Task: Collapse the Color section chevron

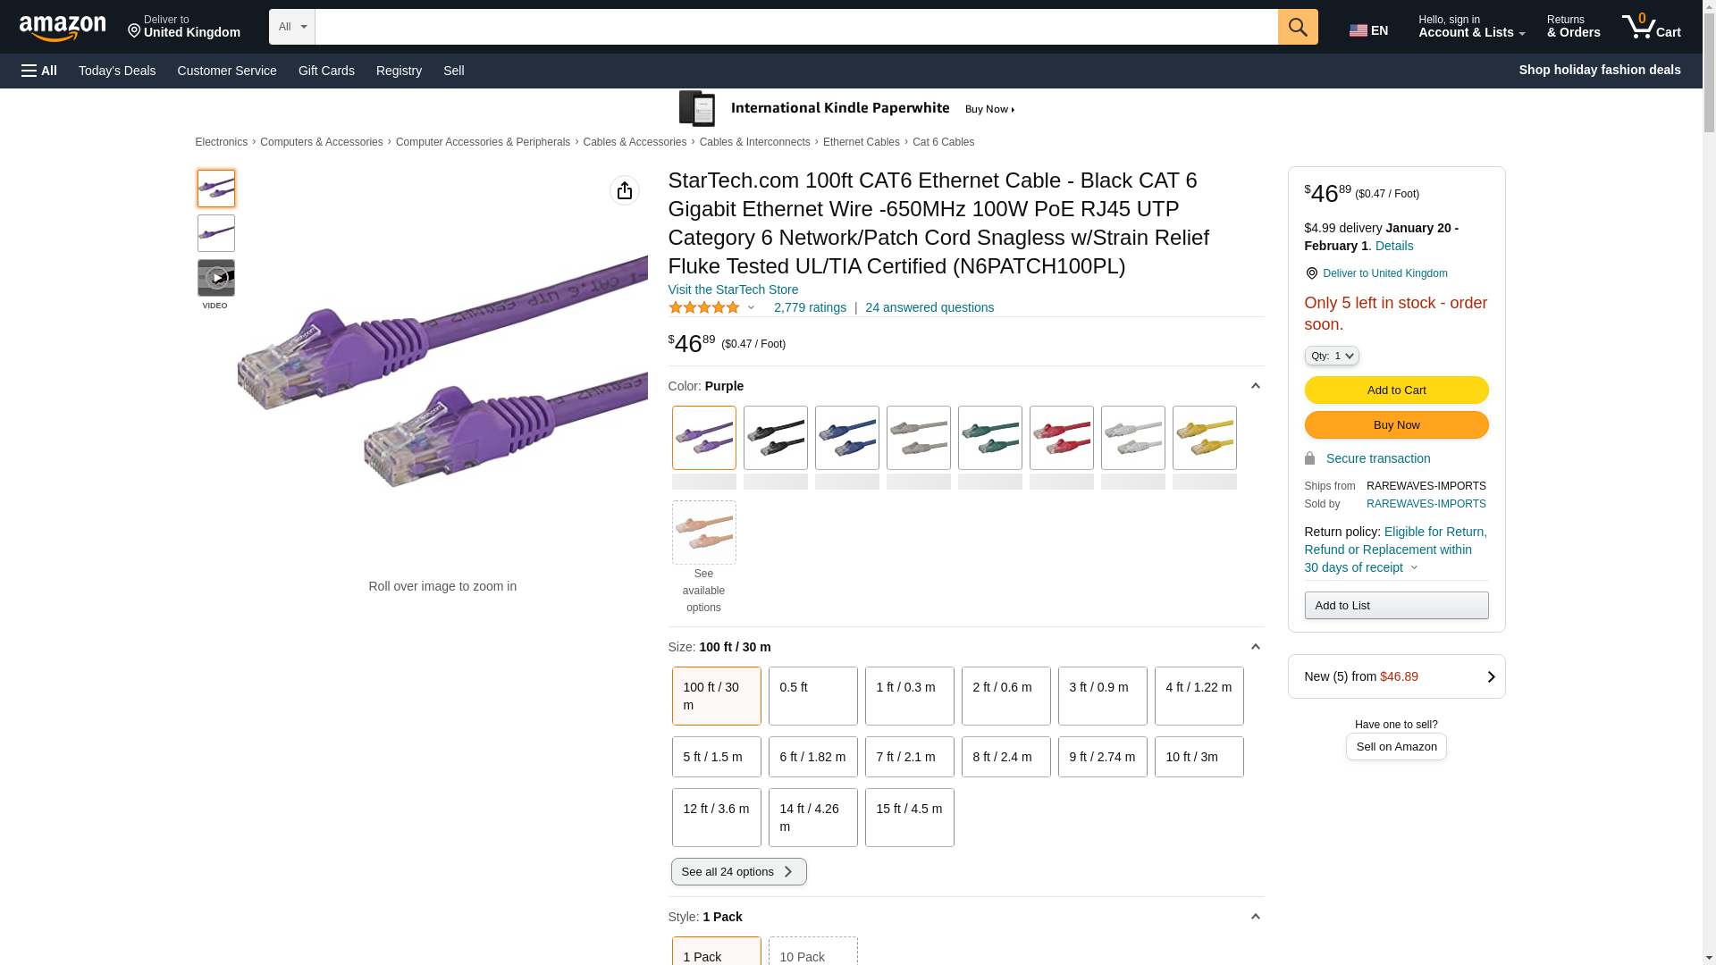Action: pos(1255,386)
